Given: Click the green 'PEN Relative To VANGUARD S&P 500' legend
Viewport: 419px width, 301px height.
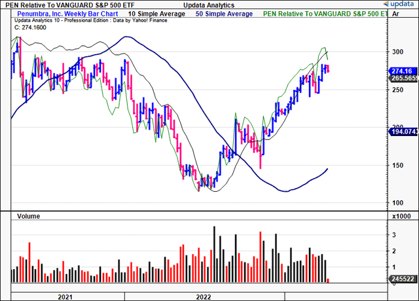Looking at the screenshot, I should (x=325, y=14).
